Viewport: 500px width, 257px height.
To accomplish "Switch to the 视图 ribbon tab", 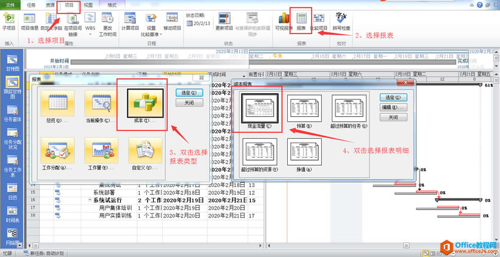I will (x=88, y=5).
